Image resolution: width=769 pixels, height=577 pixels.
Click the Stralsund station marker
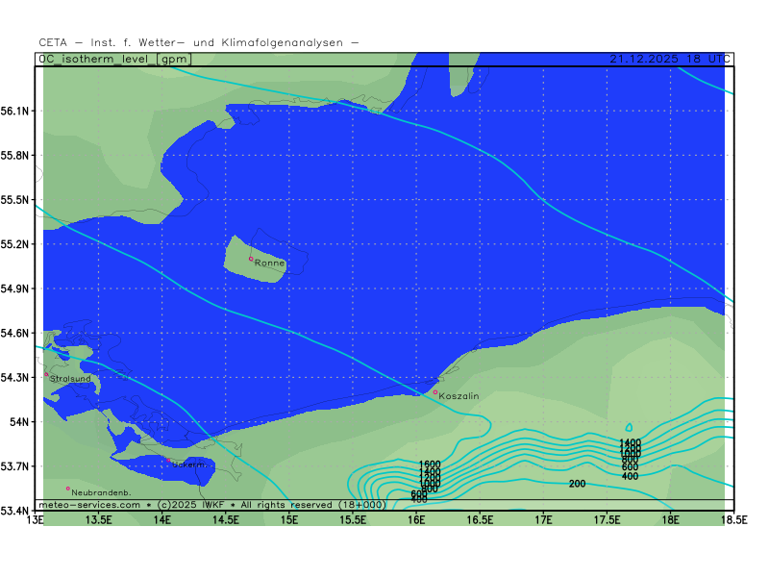46,374
